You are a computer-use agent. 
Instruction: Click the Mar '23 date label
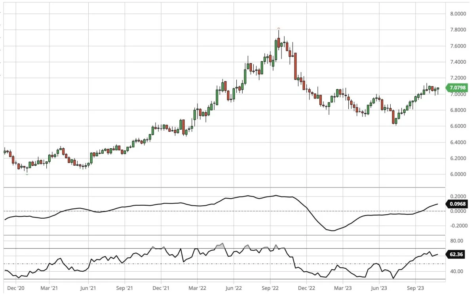pos(343,289)
